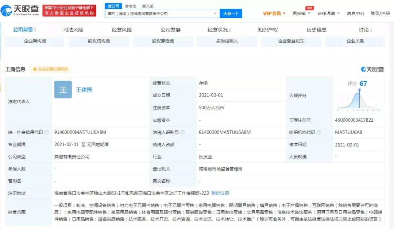Open the 王建国 profile link
Screen dimensions: 394x230
[x=84, y=90]
